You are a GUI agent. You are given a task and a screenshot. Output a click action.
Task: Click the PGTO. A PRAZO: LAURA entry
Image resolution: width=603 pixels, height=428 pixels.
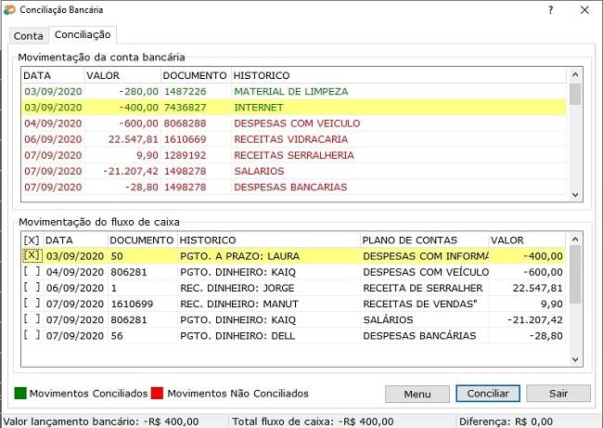(x=240, y=256)
